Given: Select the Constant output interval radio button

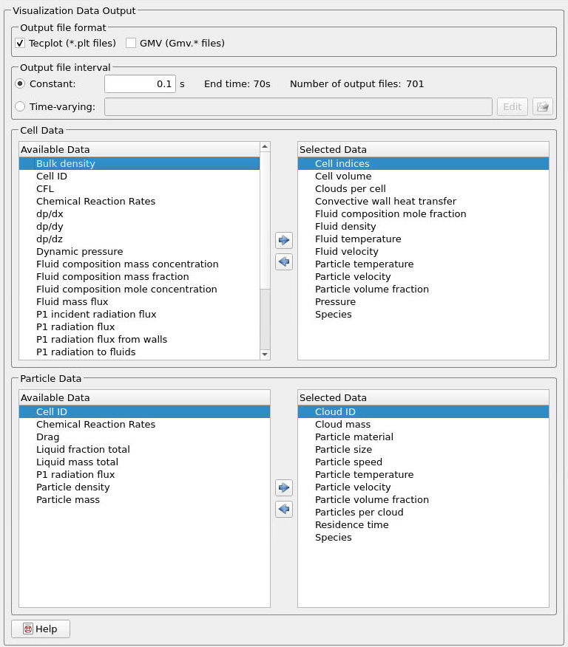Looking at the screenshot, I should 20,84.
